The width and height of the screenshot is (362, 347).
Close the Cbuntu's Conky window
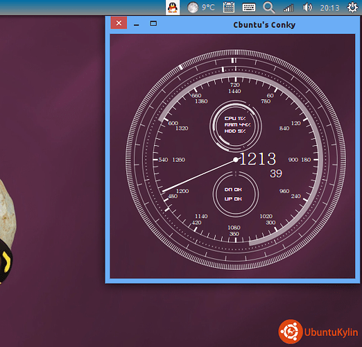pyautogui.click(x=119, y=23)
